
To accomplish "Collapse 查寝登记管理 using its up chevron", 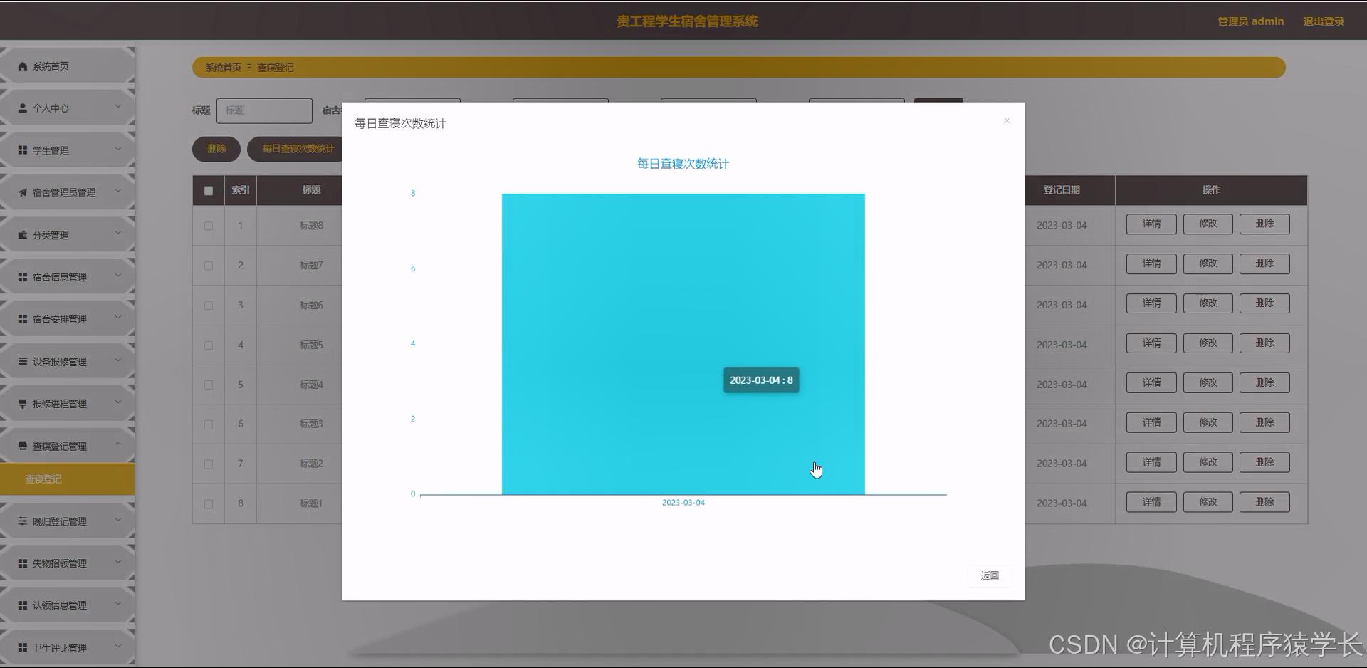I will click(118, 444).
